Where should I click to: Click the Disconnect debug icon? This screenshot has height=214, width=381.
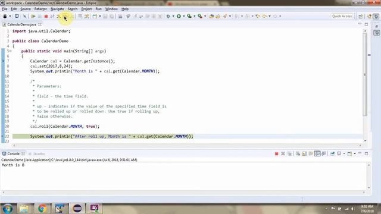[52, 16]
